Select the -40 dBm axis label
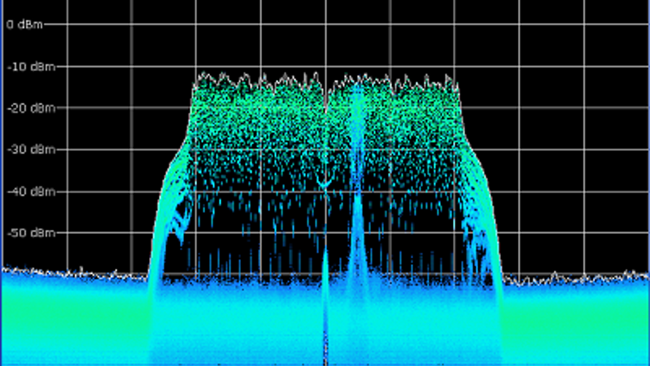Screen dimensions: 650x366 click(22, 191)
